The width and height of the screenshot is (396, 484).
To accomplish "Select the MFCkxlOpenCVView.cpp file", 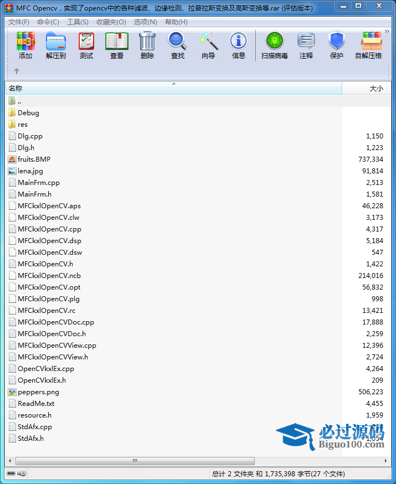I will [57, 346].
